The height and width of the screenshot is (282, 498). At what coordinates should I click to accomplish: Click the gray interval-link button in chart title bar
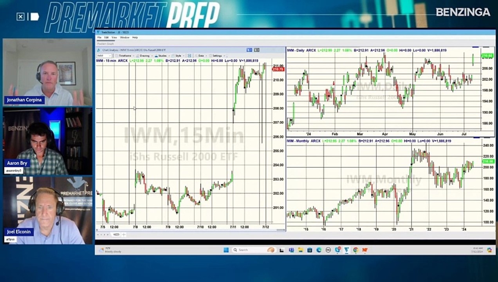click(x=256, y=50)
